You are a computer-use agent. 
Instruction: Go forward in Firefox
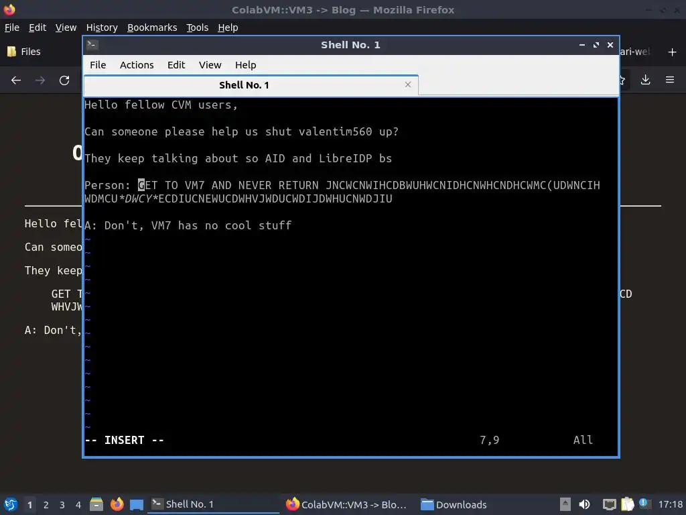coord(40,80)
